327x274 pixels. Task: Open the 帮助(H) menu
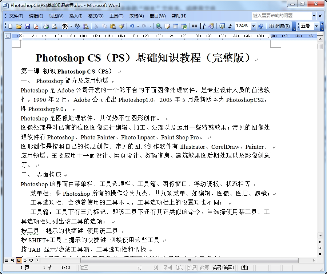click(x=179, y=16)
